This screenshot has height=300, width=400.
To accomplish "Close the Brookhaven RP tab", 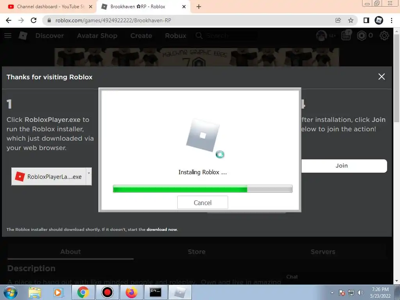I will [x=184, y=7].
